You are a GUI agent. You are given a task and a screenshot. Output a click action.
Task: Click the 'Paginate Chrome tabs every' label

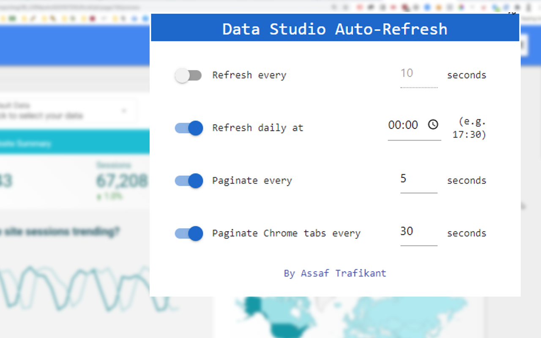(x=287, y=233)
